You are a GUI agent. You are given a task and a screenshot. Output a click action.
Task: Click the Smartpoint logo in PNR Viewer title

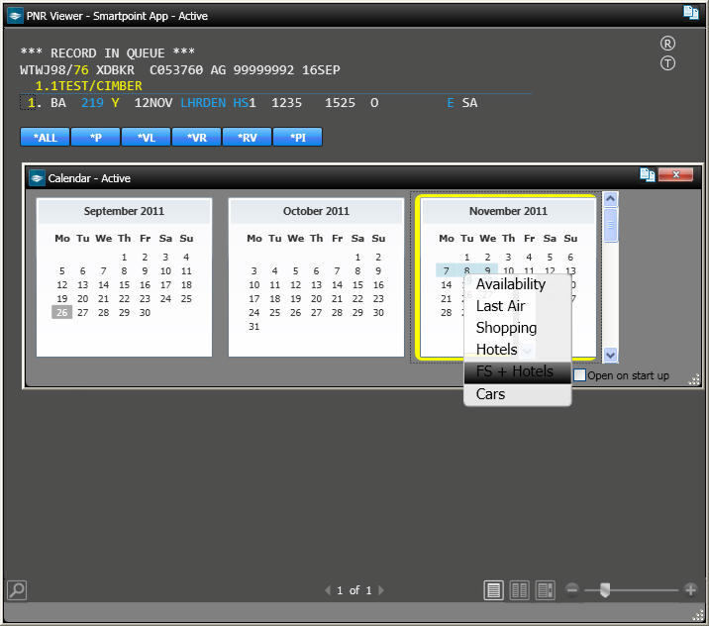(16, 16)
